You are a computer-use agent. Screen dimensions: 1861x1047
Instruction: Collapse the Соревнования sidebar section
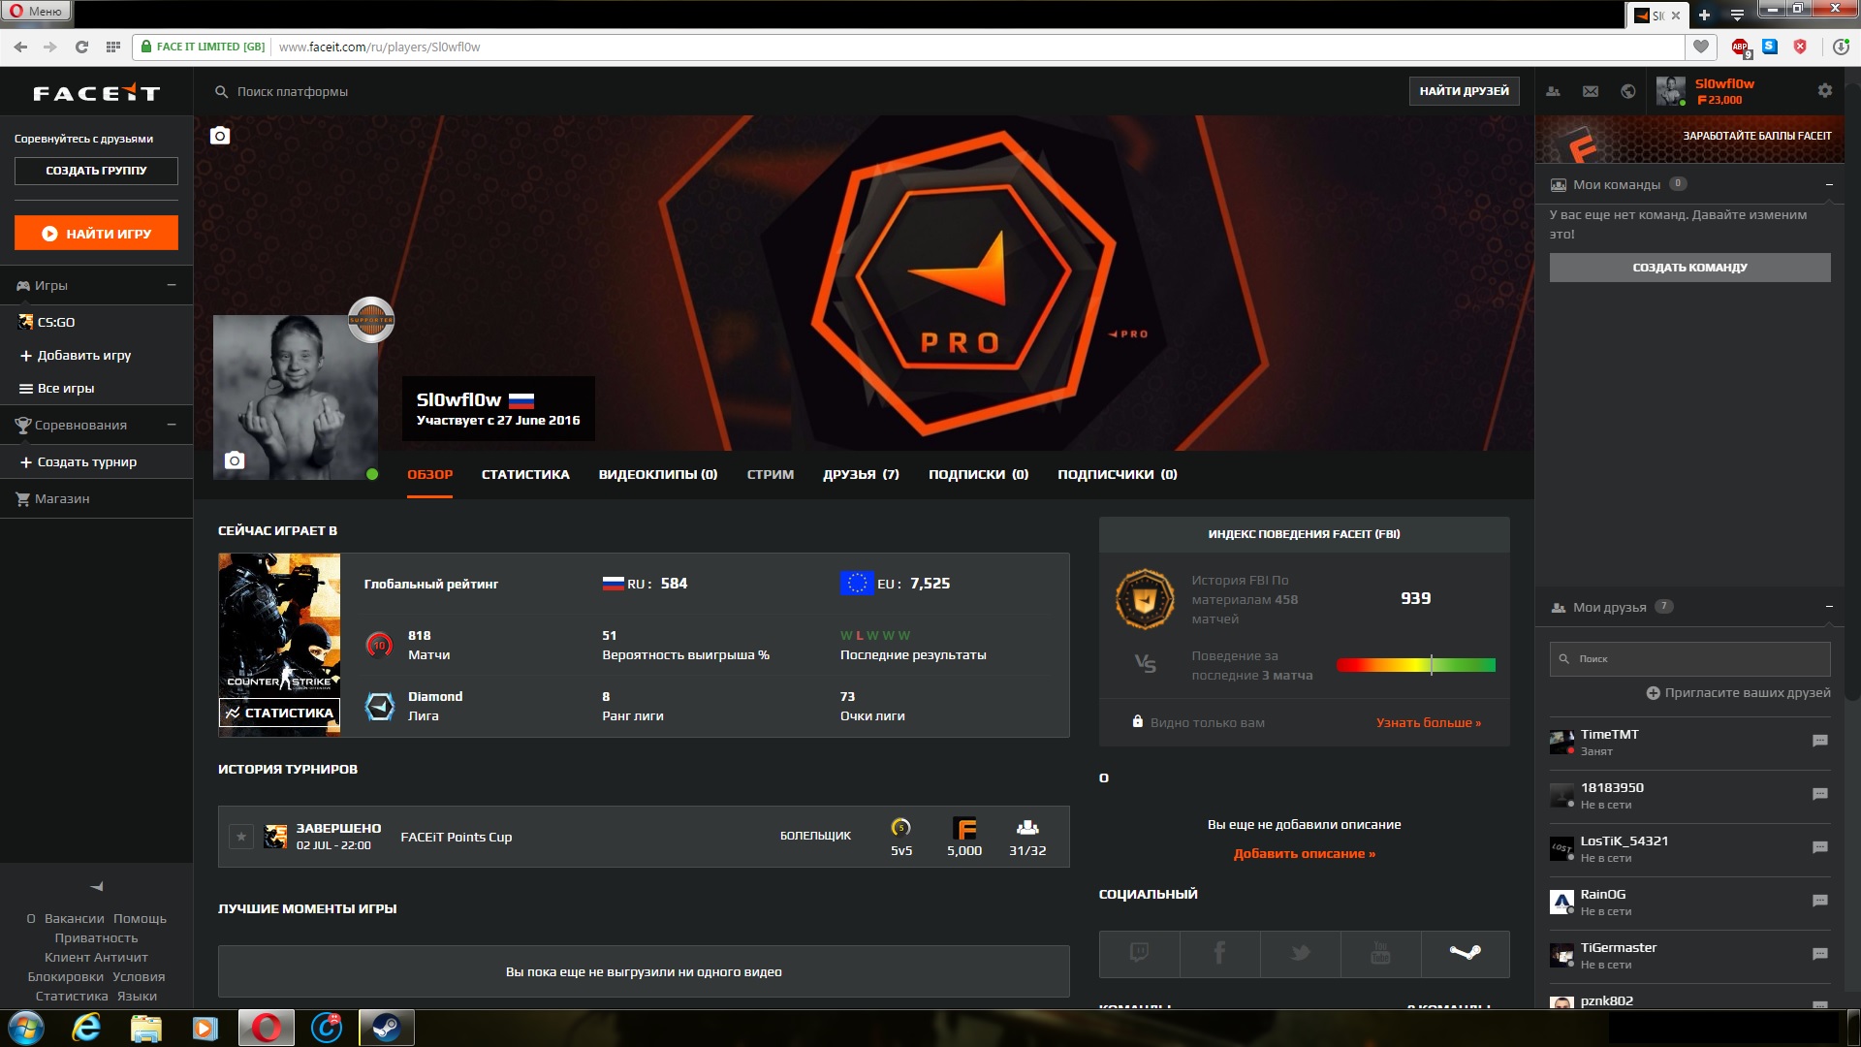(x=172, y=425)
